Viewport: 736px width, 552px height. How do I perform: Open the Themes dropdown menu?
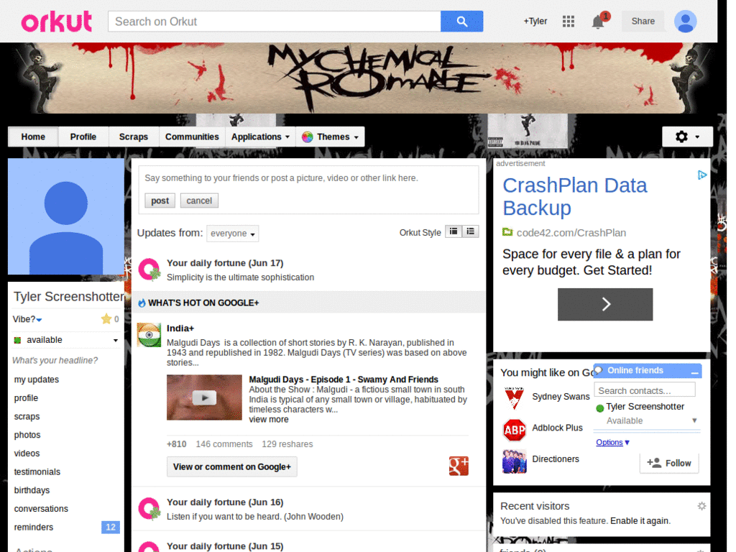331,137
